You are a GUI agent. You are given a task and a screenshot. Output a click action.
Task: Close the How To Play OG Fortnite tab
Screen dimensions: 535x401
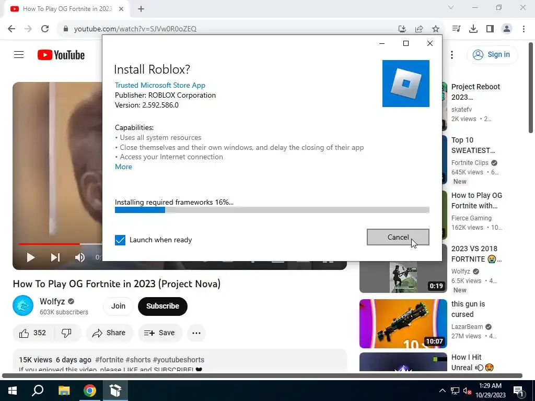pos(121,9)
